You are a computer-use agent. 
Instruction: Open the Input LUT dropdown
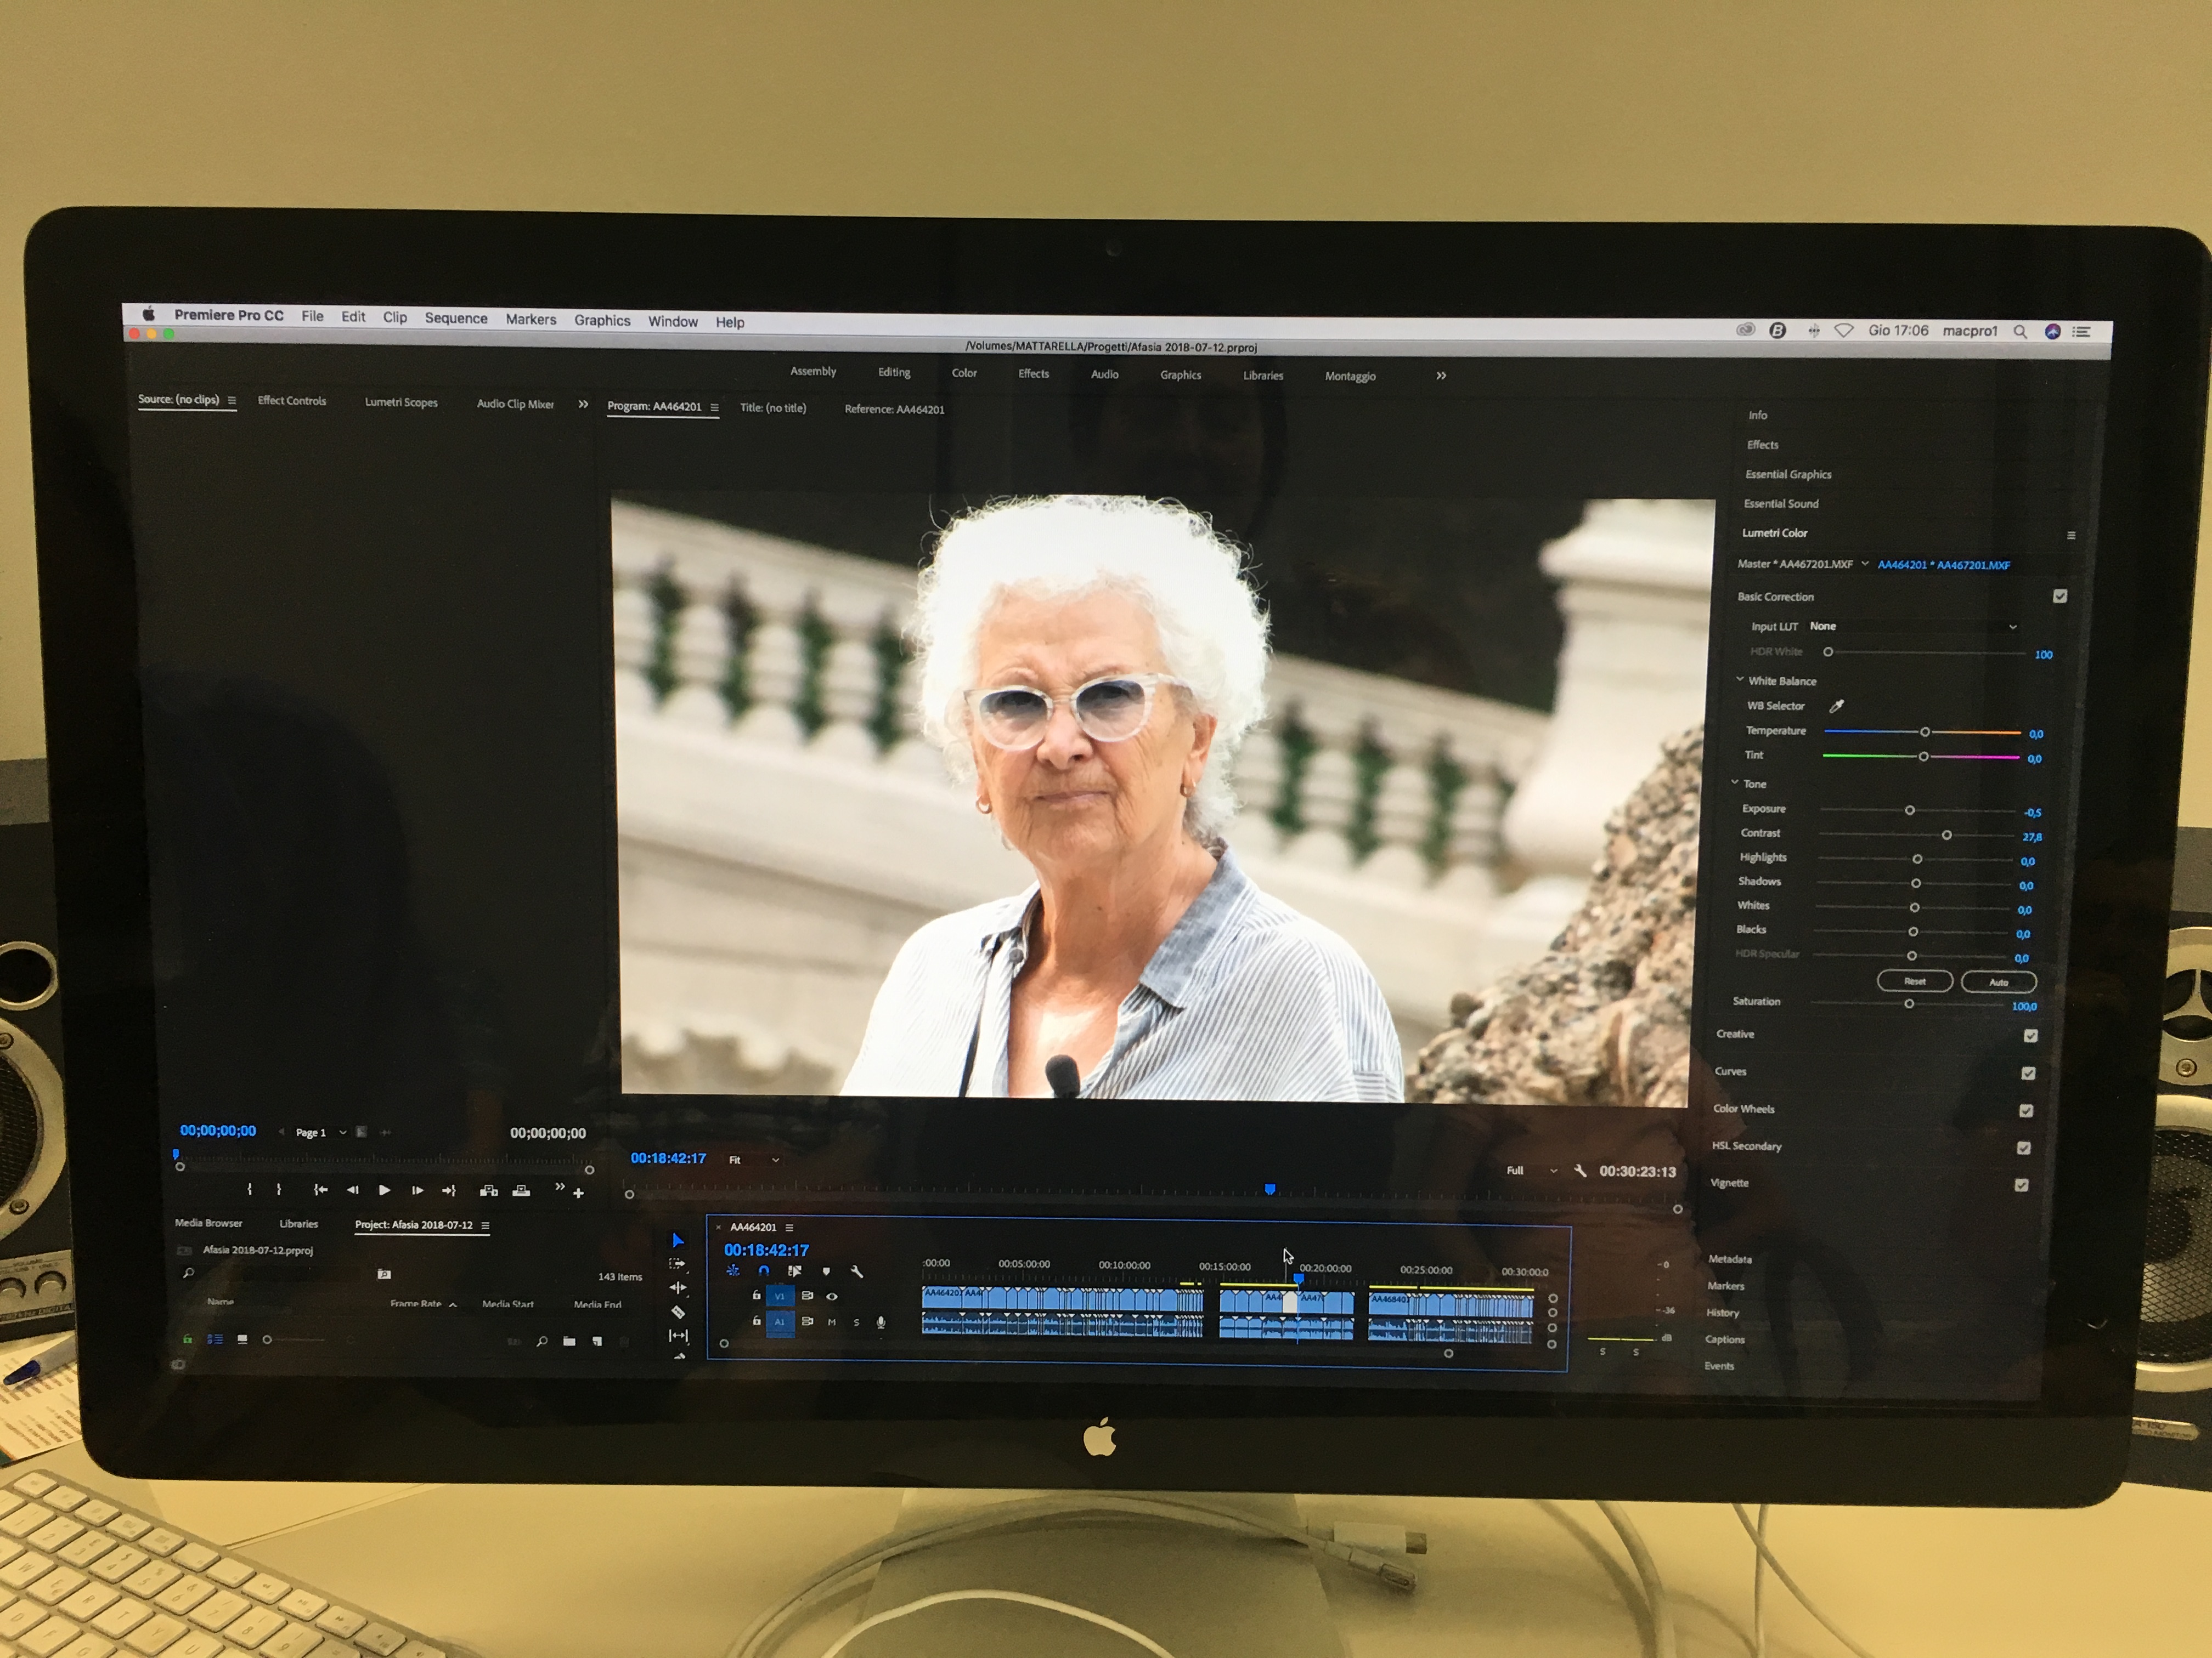pos(1914,627)
